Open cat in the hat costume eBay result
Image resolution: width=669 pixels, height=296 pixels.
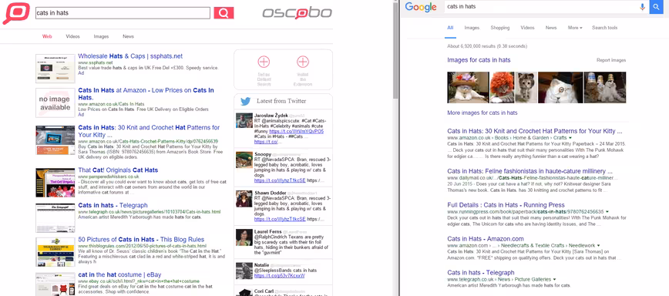tap(119, 274)
